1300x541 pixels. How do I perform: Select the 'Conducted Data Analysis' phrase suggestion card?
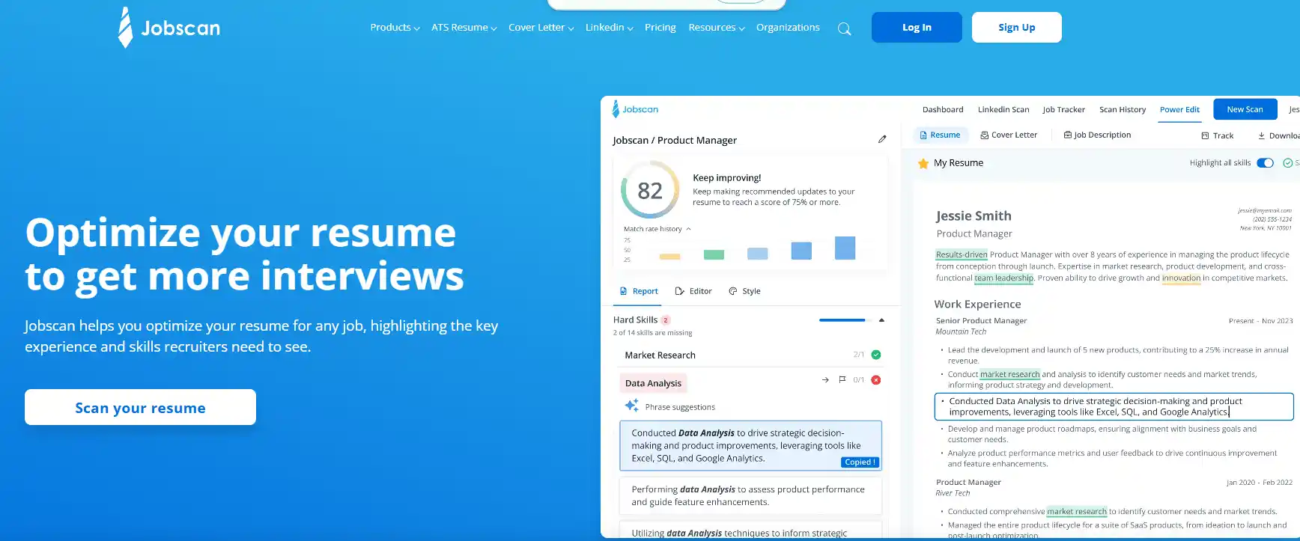tap(750, 445)
